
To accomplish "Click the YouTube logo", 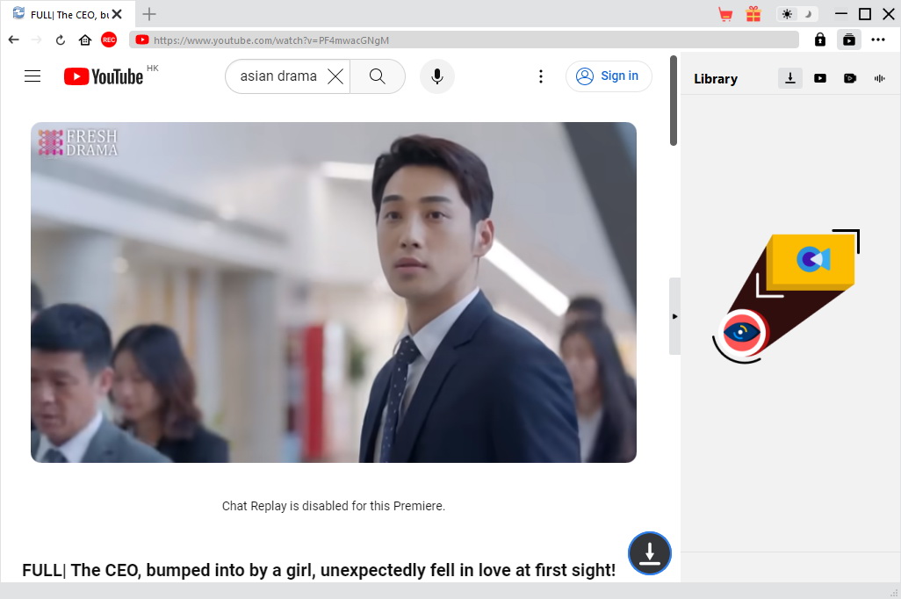I will tap(104, 76).
